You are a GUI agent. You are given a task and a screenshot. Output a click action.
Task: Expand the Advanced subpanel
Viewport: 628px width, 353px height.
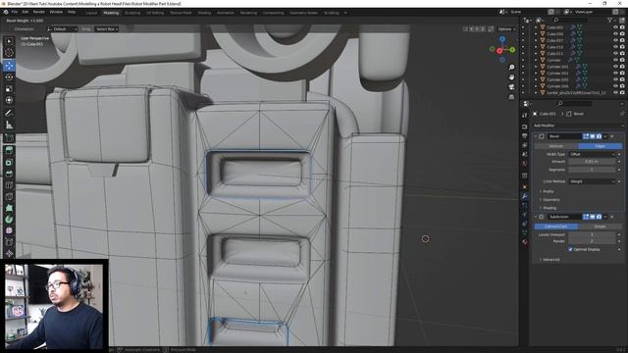click(x=550, y=260)
